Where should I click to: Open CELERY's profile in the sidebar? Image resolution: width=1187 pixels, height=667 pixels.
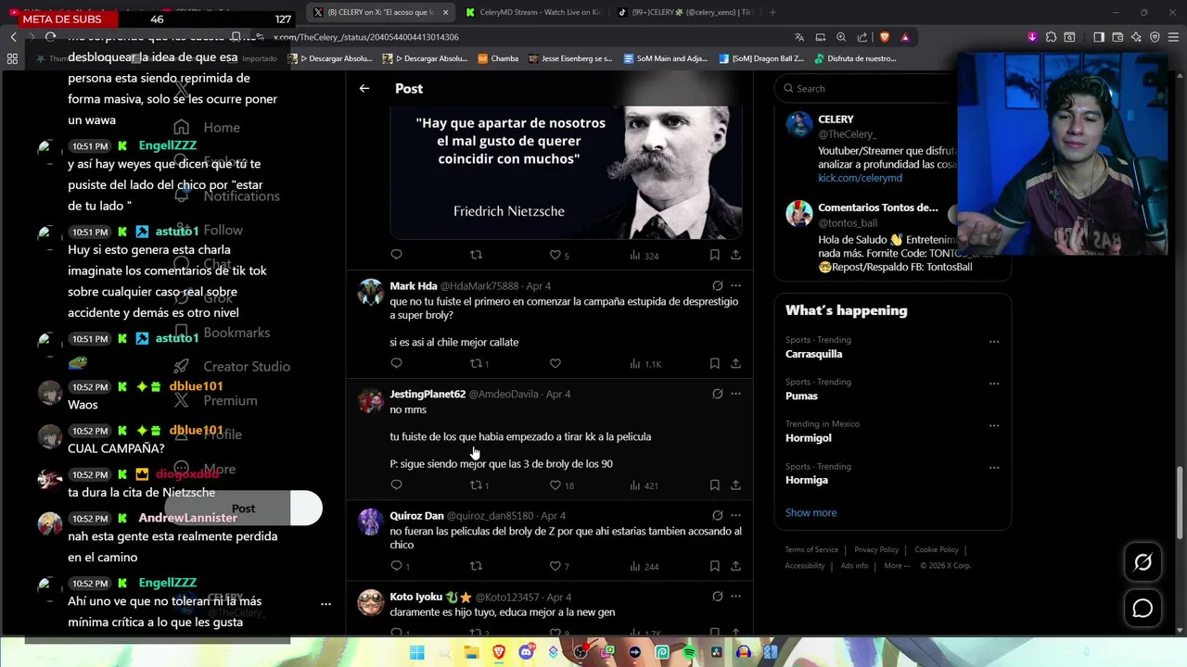(x=836, y=119)
